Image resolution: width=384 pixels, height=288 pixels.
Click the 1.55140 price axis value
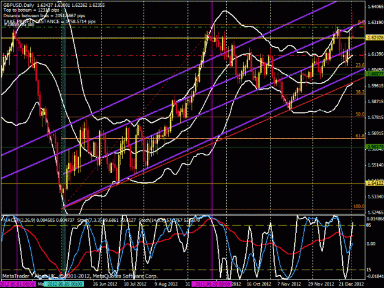(375, 165)
